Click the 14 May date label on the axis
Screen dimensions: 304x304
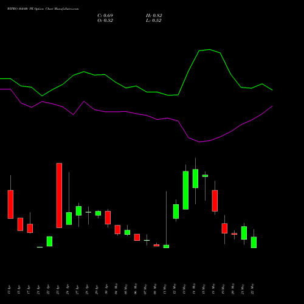(x=194, y=289)
